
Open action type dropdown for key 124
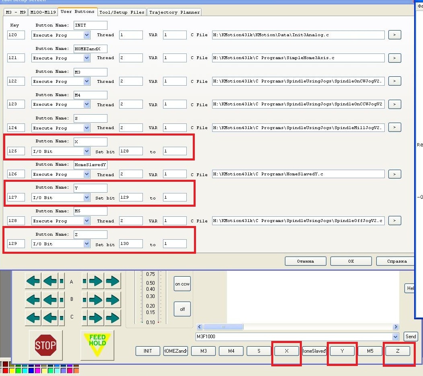click(87, 128)
